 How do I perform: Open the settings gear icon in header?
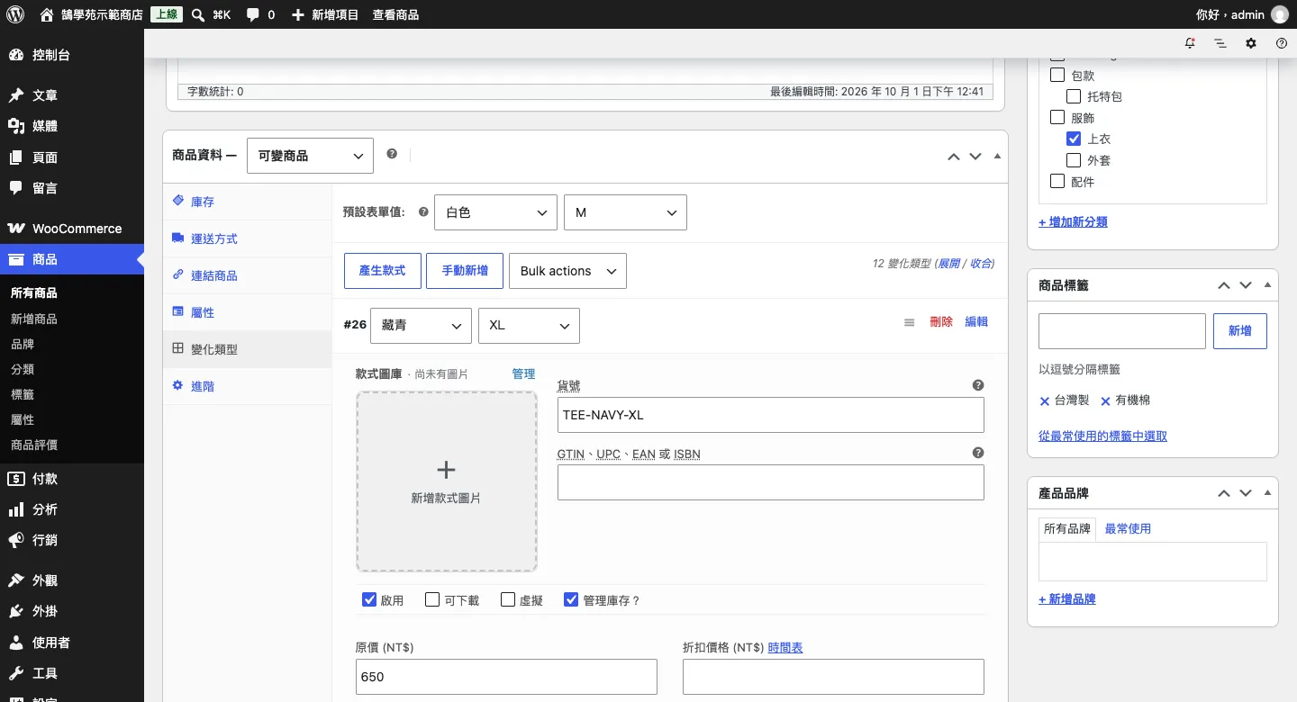(x=1251, y=43)
